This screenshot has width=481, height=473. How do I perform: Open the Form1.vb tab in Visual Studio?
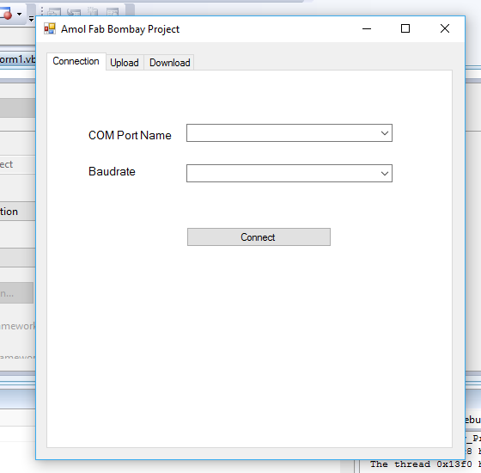pyautogui.click(x=17, y=59)
